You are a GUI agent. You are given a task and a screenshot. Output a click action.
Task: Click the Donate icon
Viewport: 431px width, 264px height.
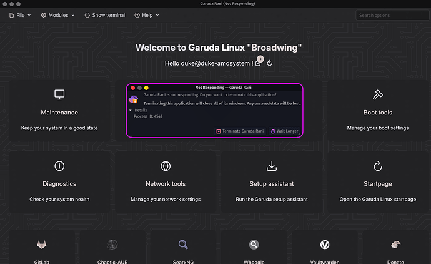(395, 245)
